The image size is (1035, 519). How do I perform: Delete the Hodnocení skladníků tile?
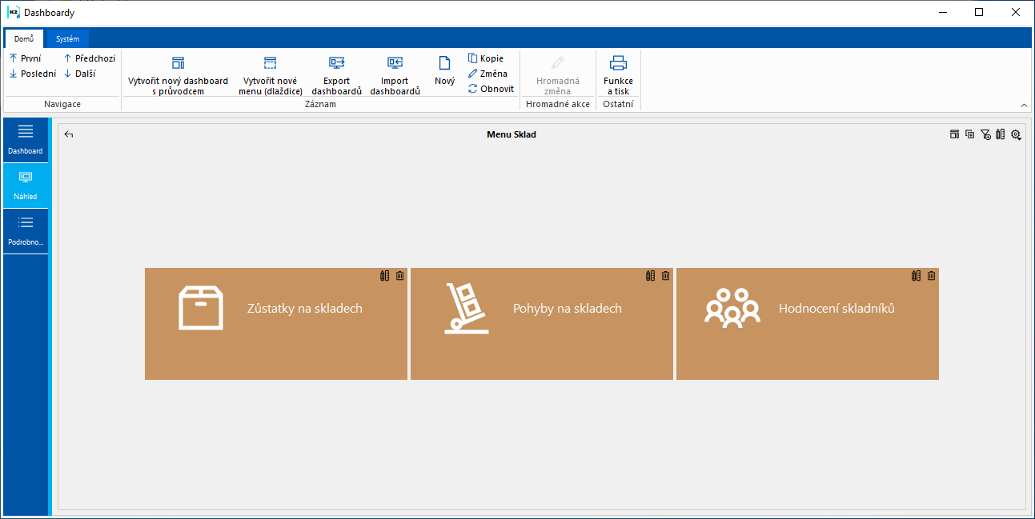[x=932, y=275]
